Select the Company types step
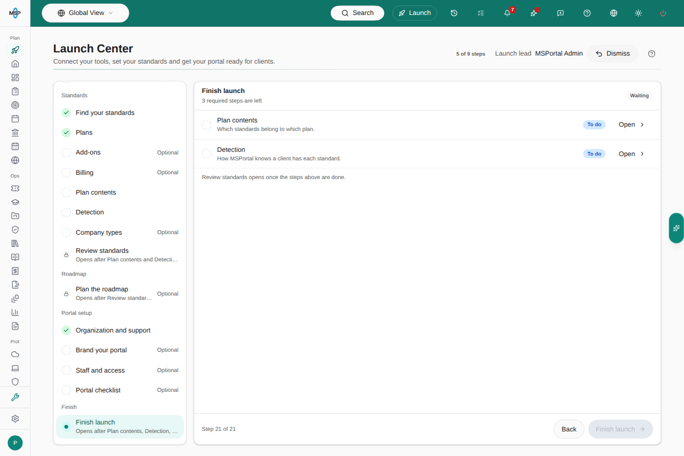This screenshot has height=456, width=684. point(120,233)
